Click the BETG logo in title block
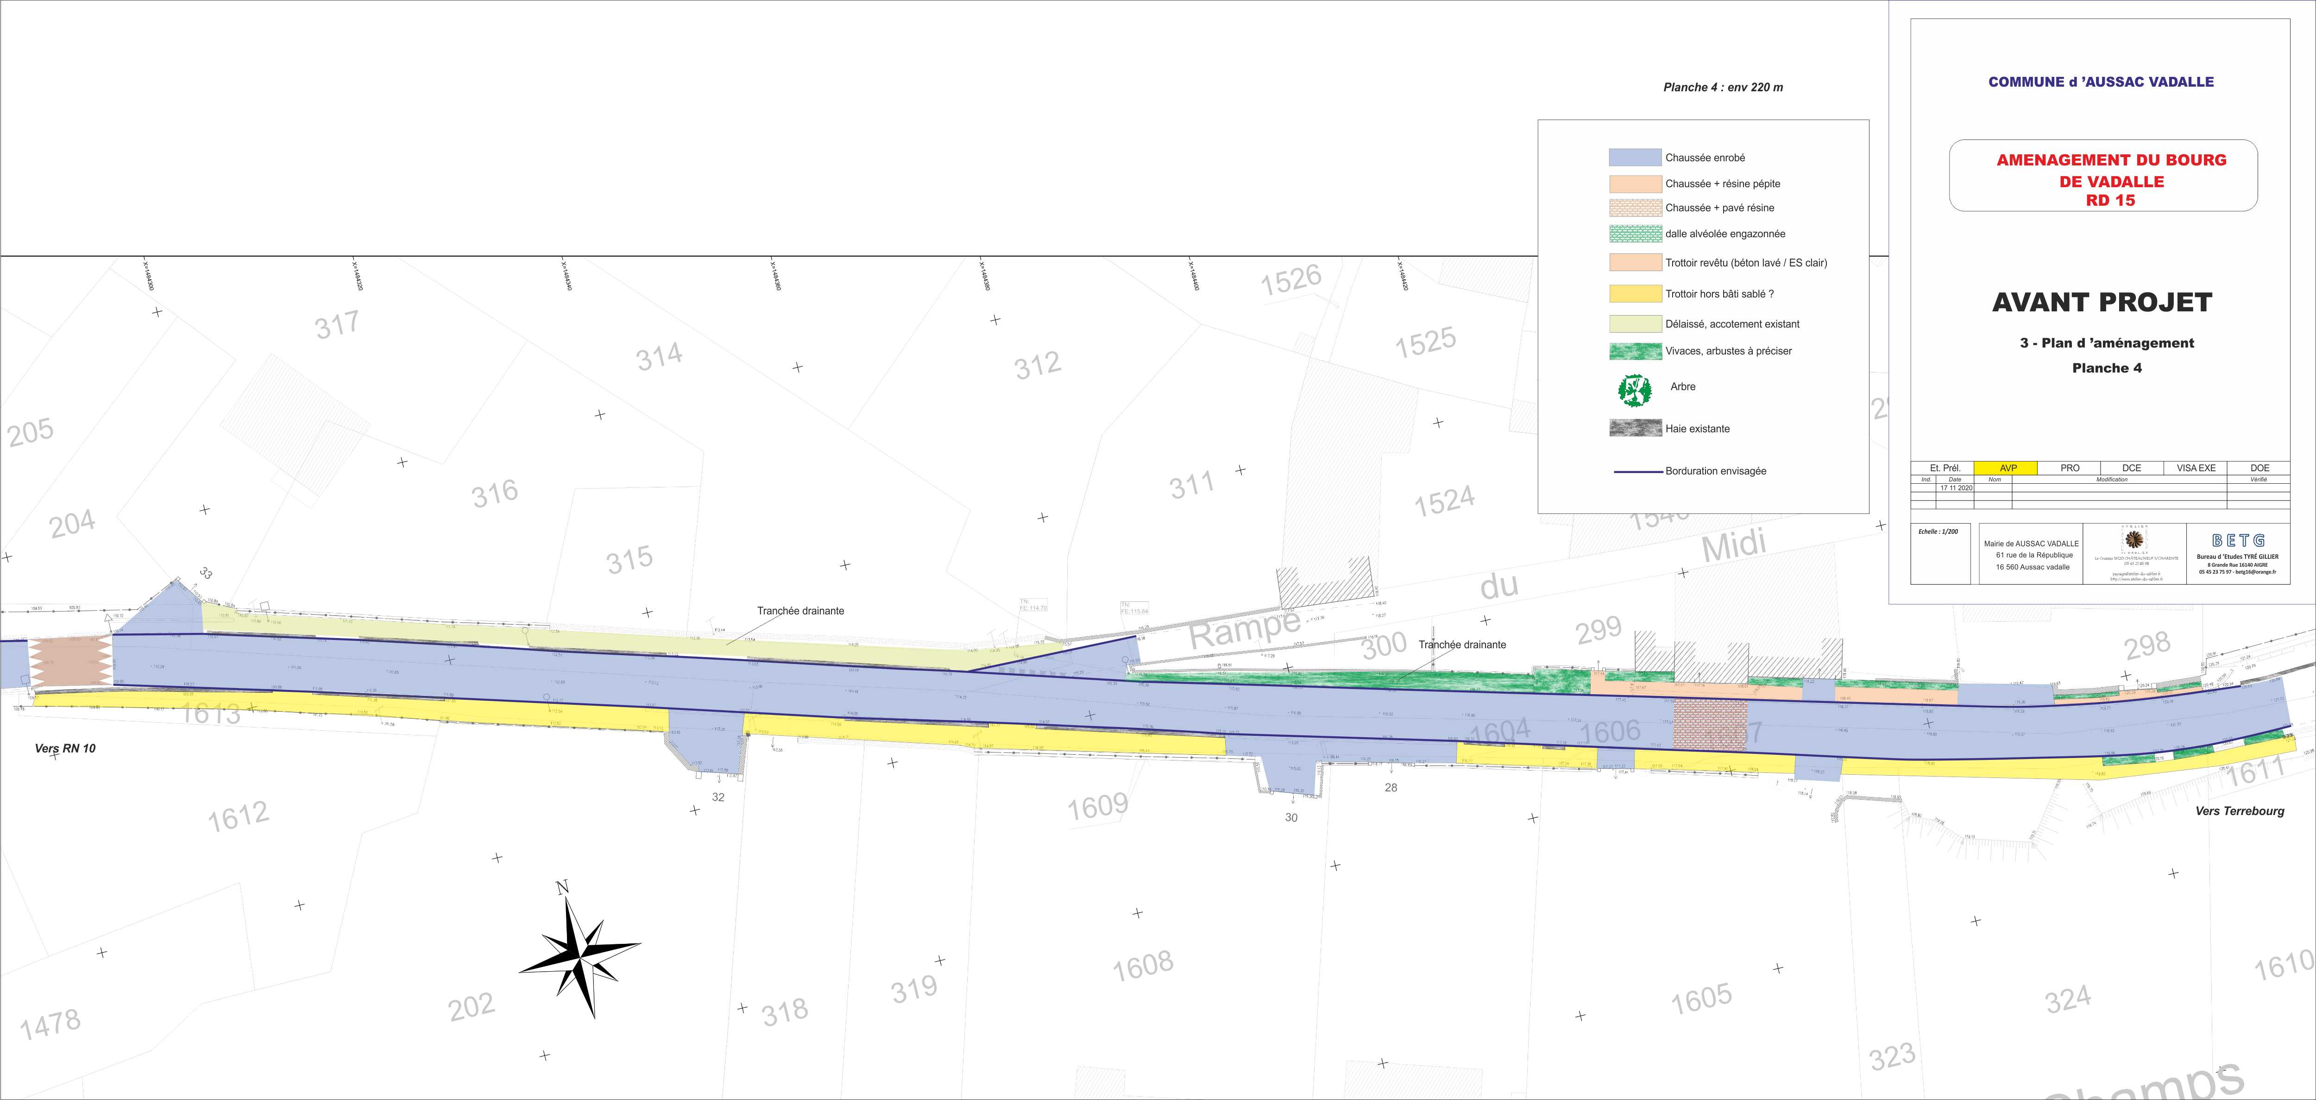2316x1100 pixels. 2238,541
